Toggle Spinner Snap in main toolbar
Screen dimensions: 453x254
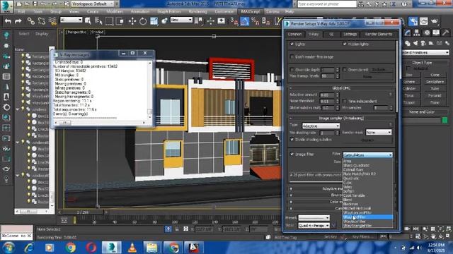pyautogui.click(x=266, y=21)
